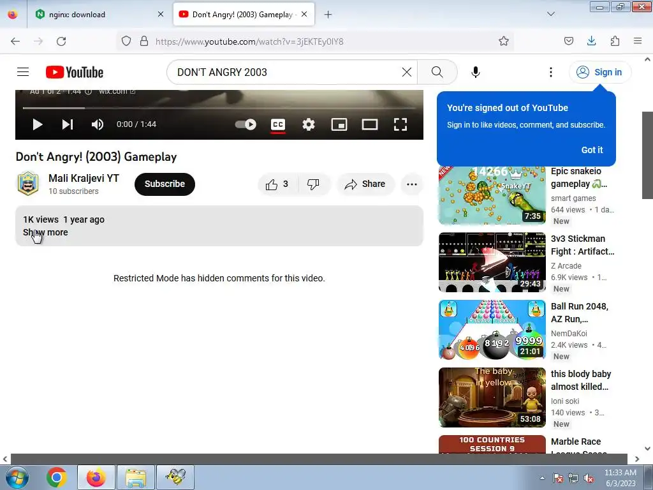
Task: Save page to Pocket
Action: 568,41
